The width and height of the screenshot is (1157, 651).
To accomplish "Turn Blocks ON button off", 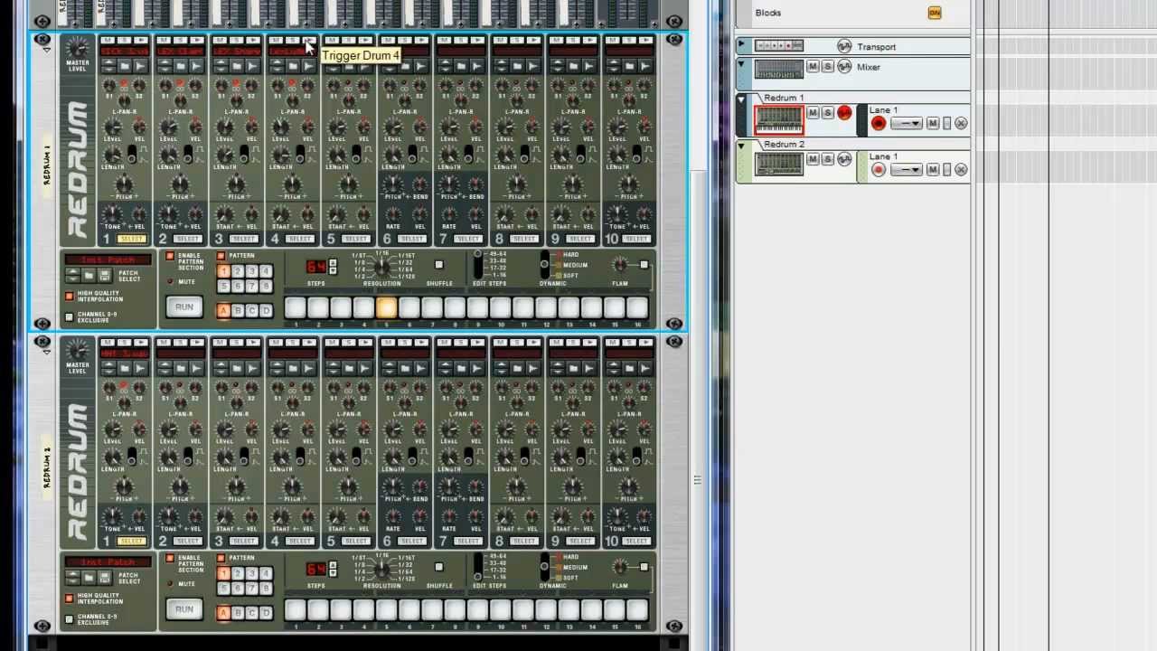I will point(935,13).
